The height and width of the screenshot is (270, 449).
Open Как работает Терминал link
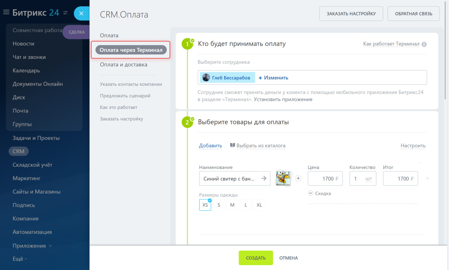tap(391, 44)
